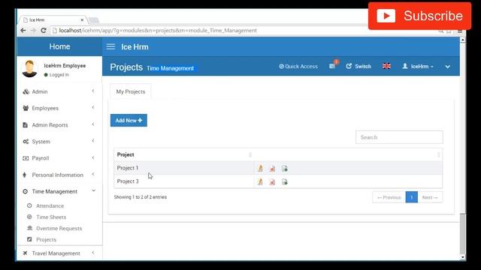Click the UK flag language icon
This screenshot has width=481, height=270.
[386, 66]
